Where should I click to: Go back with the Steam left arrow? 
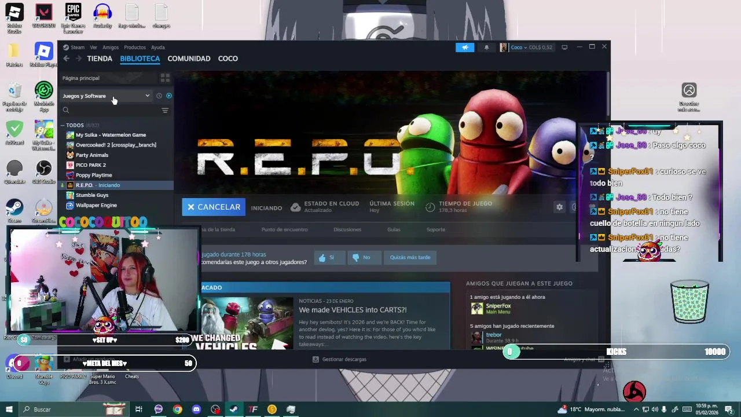(67, 58)
